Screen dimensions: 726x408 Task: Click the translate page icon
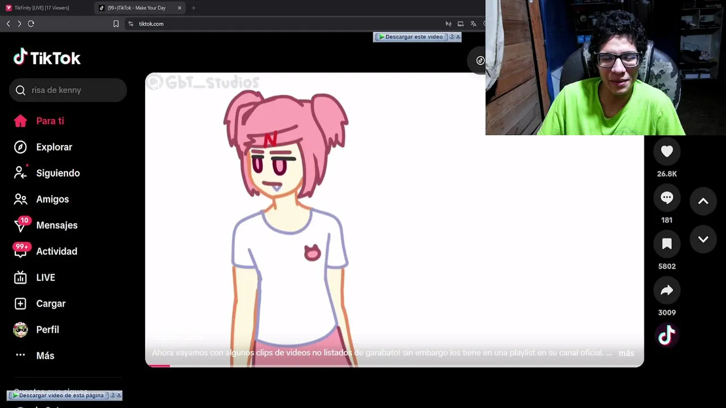coord(473,24)
